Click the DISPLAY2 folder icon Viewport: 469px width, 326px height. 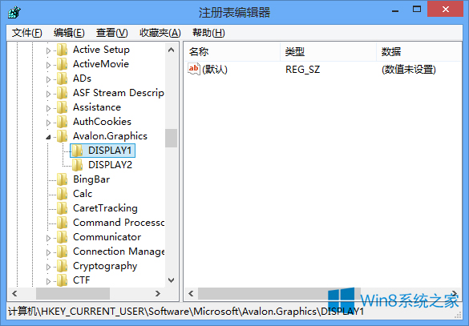pyautogui.click(x=77, y=165)
